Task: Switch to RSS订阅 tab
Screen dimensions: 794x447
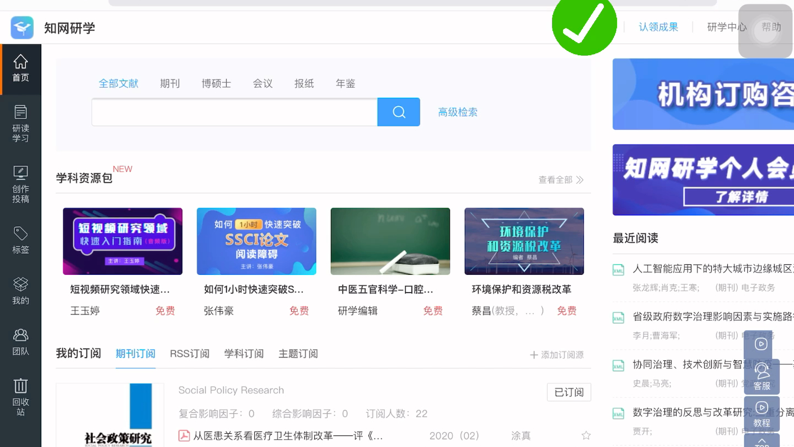Action: click(x=190, y=354)
